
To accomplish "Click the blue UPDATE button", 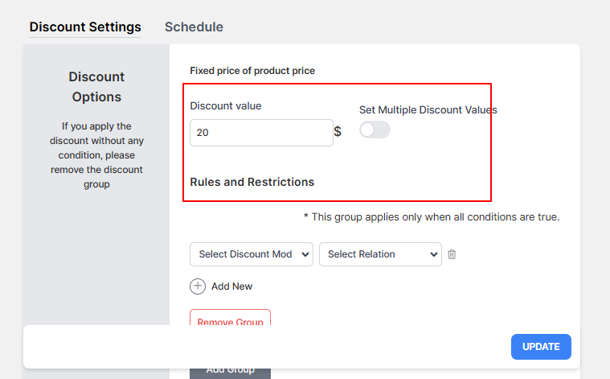I will [541, 347].
